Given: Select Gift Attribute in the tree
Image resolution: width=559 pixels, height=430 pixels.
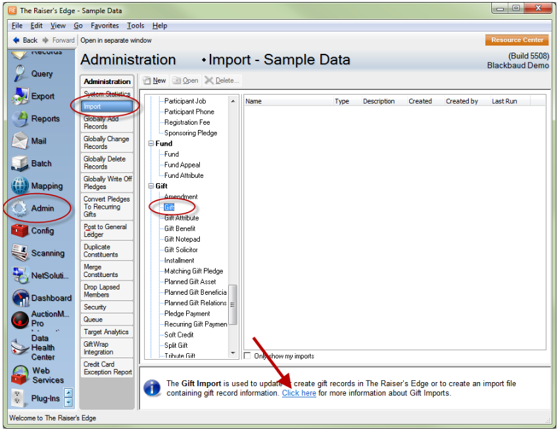Looking at the screenshot, I should click(182, 218).
